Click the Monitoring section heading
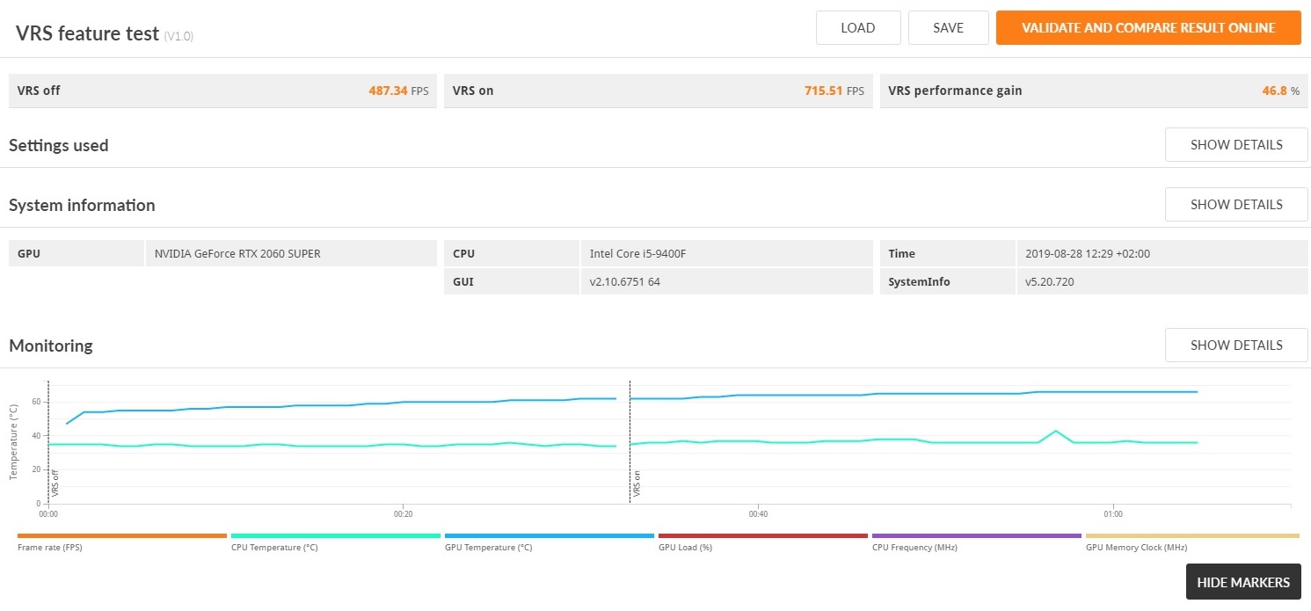Viewport: 1311px width, 611px height. (51, 346)
